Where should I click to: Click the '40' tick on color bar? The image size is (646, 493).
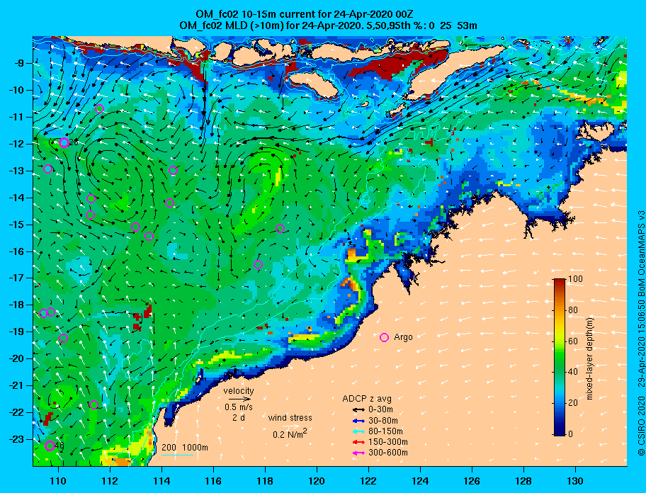pos(573,372)
